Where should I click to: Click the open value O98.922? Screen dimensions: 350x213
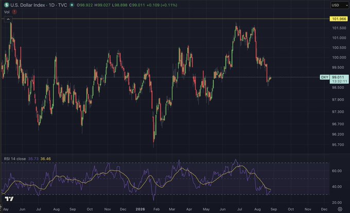pos(84,5)
